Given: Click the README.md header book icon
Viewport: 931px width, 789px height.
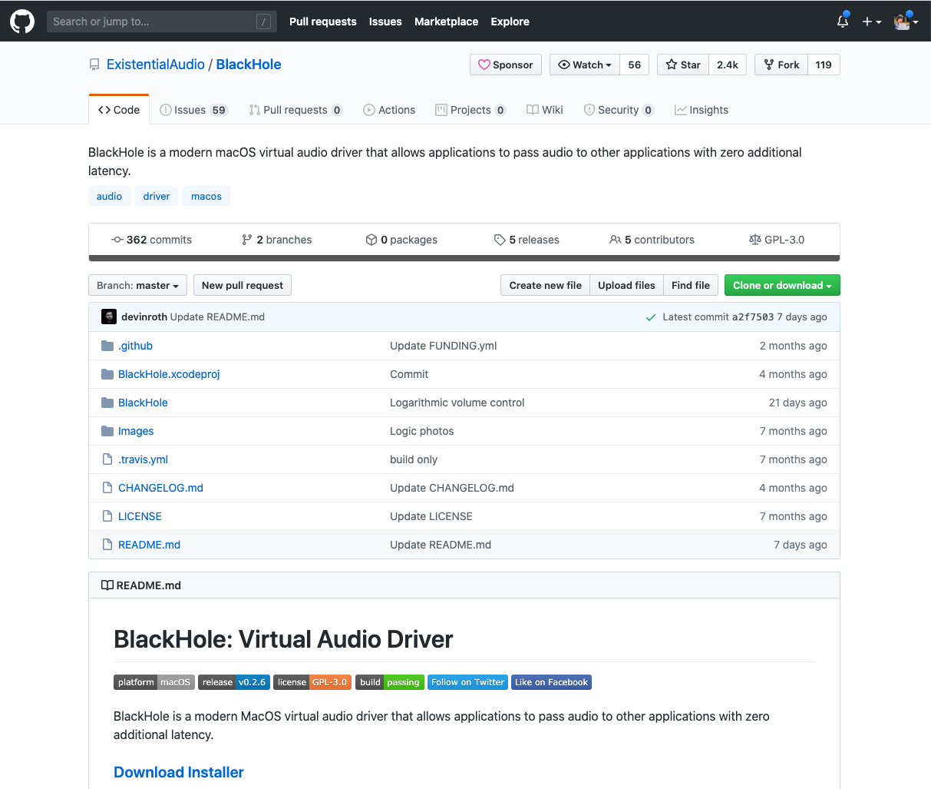Looking at the screenshot, I should 107,585.
